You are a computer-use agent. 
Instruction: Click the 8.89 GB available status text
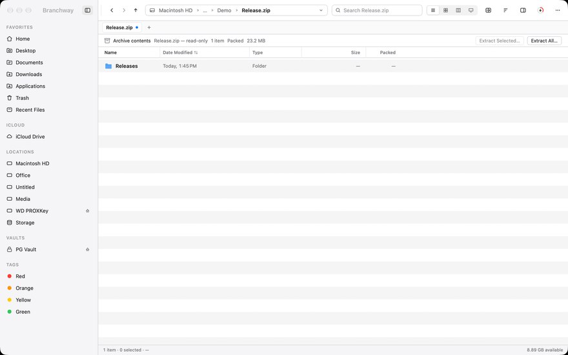(545, 350)
